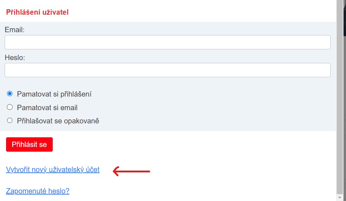The width and height of the screenshot is (346, 201).
Task: Click the "Přihlášení uživatel" heading
Action: click(x=37, y=12)
